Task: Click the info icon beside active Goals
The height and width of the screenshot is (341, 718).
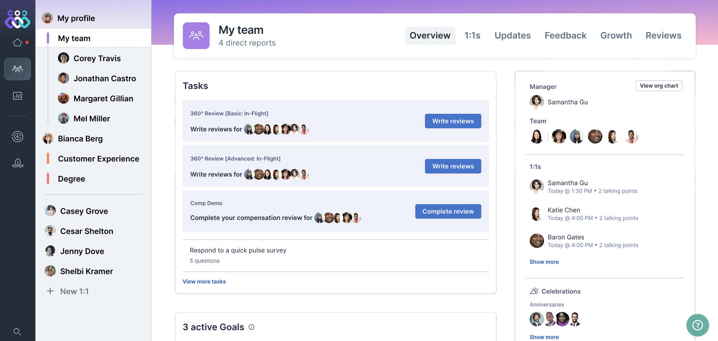Action: click(x=252, y=327)
